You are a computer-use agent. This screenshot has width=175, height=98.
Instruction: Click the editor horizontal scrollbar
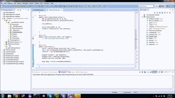pyautogui.click(x=85, y=68)
